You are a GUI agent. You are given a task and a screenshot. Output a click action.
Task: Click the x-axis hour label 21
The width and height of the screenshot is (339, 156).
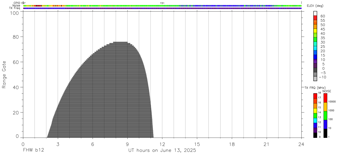click(x=266, y=144)
